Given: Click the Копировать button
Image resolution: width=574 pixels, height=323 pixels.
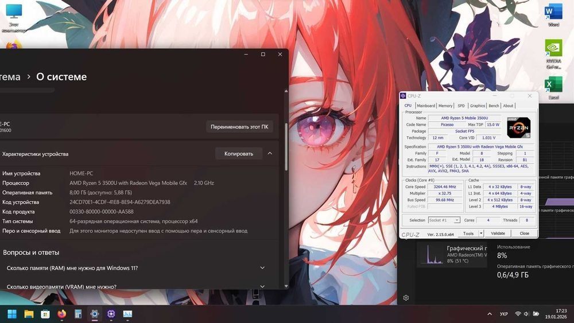Looking at the screenshot, I should coord(239,154).
